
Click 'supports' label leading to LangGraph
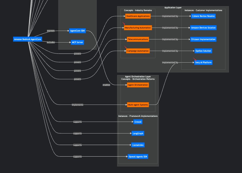[x=77, y=133]
